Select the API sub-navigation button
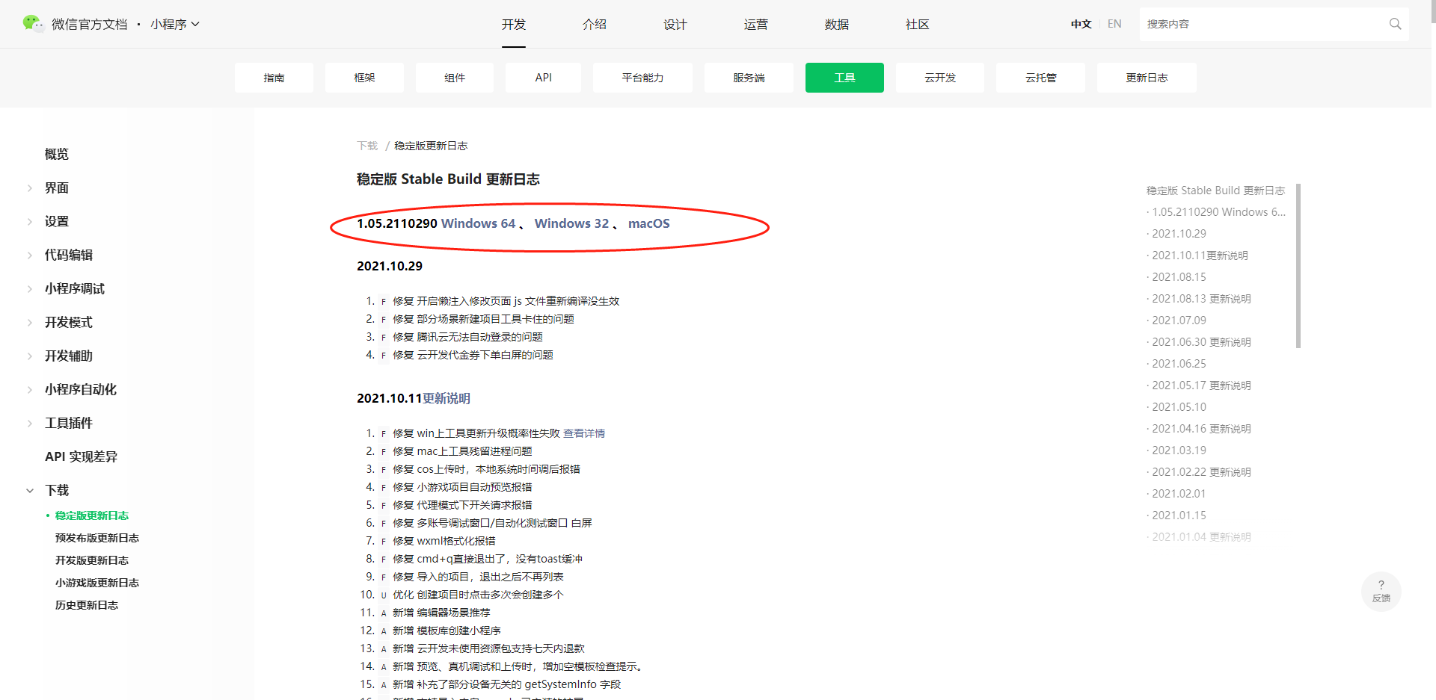This screenshot has height=700, width=1436. 544,78
